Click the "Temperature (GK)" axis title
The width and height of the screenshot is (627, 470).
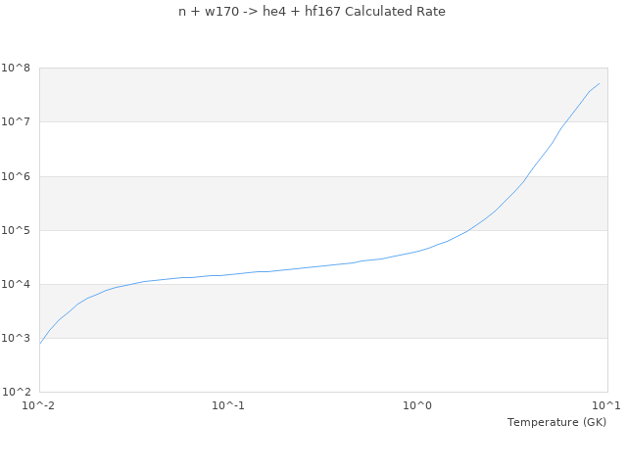556,422
